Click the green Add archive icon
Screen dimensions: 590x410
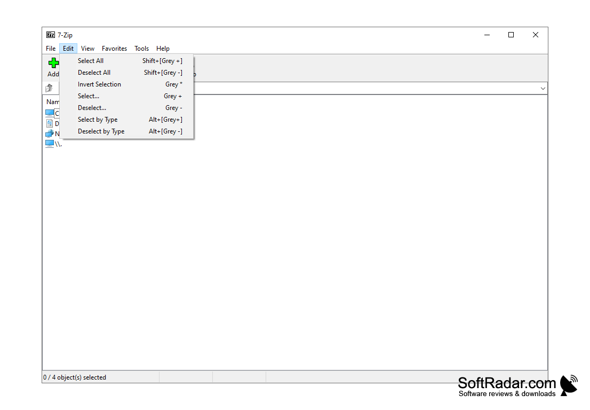[x=53, y=62]
